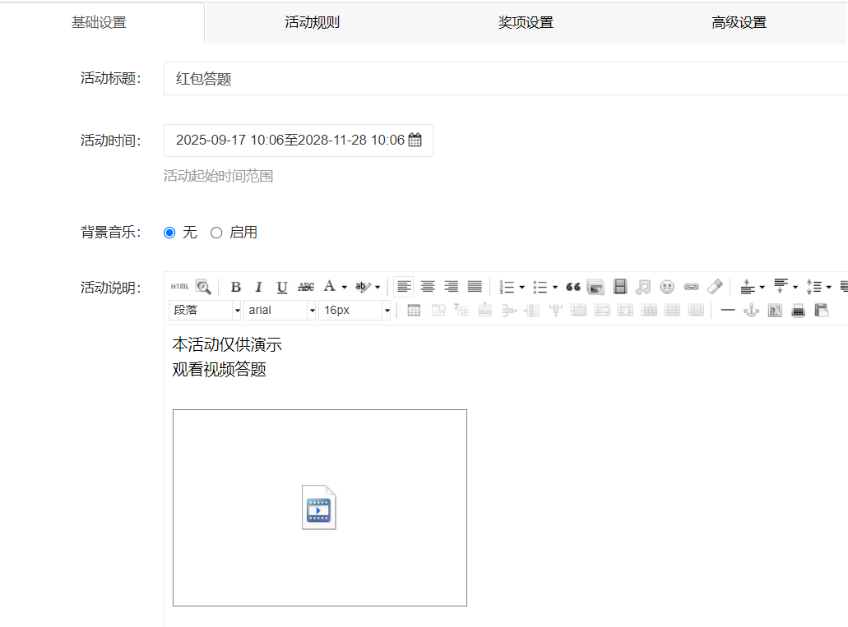Image resolution: width=848 pixels, height=627 pixels.
Task: Insert a numbered list
Action: coord(507,287)
